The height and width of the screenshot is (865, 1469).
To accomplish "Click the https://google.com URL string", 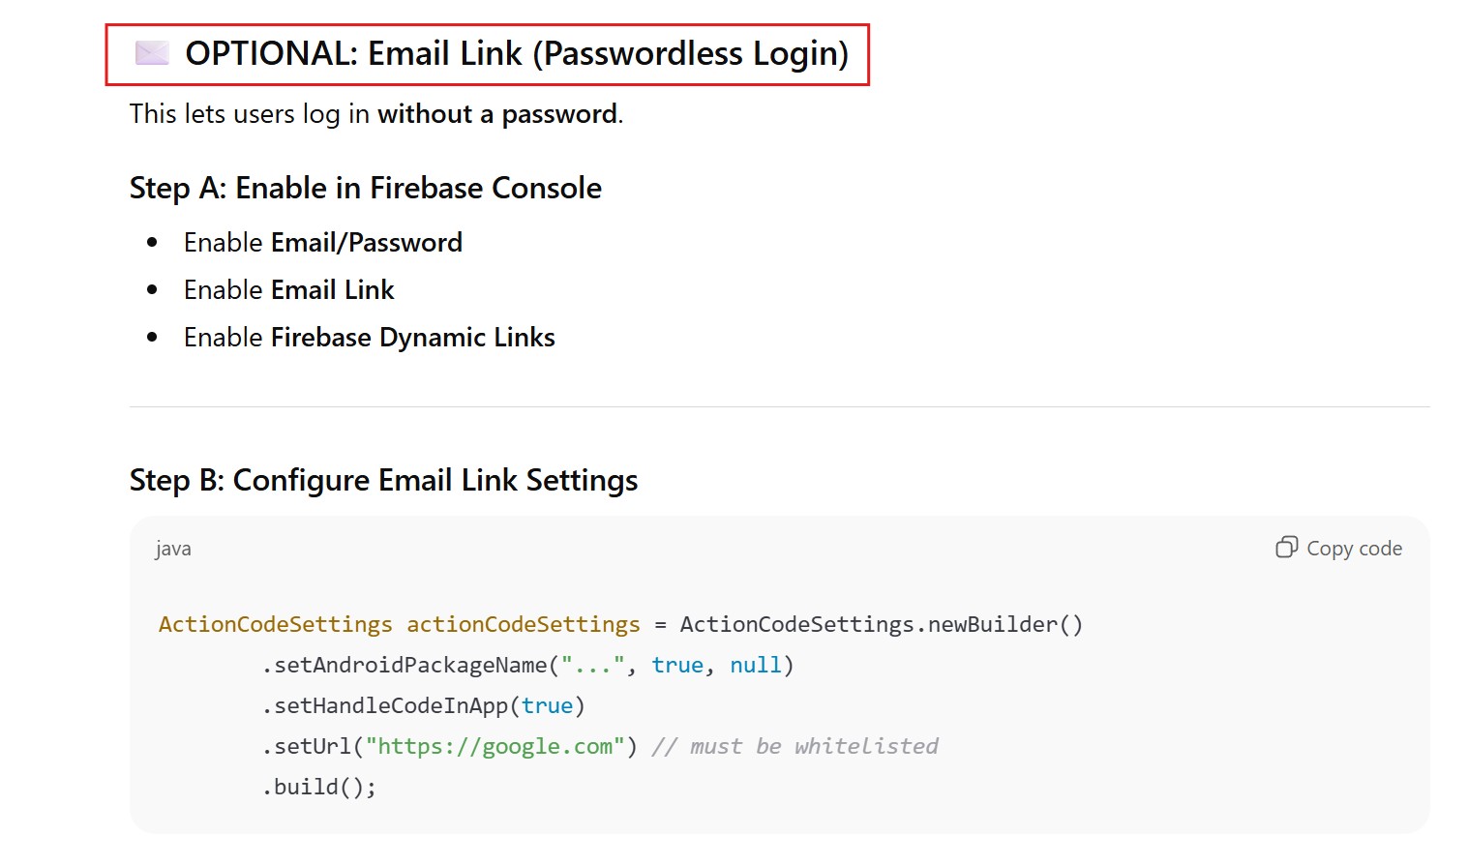I will pos(494,746).
